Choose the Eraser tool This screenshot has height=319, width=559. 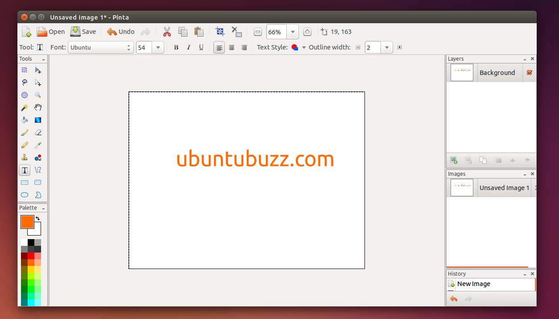tap(38, 133)
